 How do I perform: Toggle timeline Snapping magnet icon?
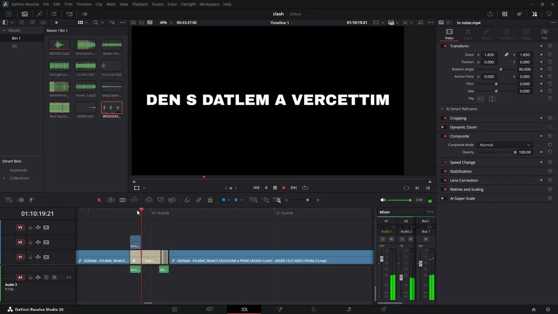pyautogui.click(x=187, y=200)
